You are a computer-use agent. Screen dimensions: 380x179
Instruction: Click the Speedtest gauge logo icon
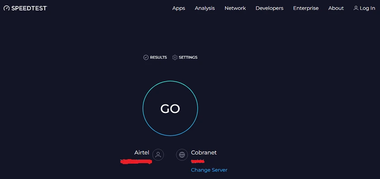(6, 8)
